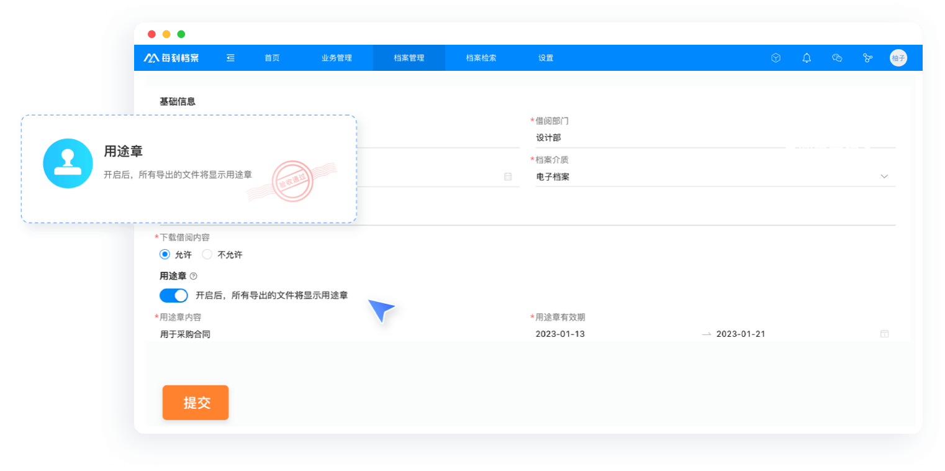Screen dimensions: 945x471
Task: Click the 用途章内容 input field
Action: pos(335,334)
